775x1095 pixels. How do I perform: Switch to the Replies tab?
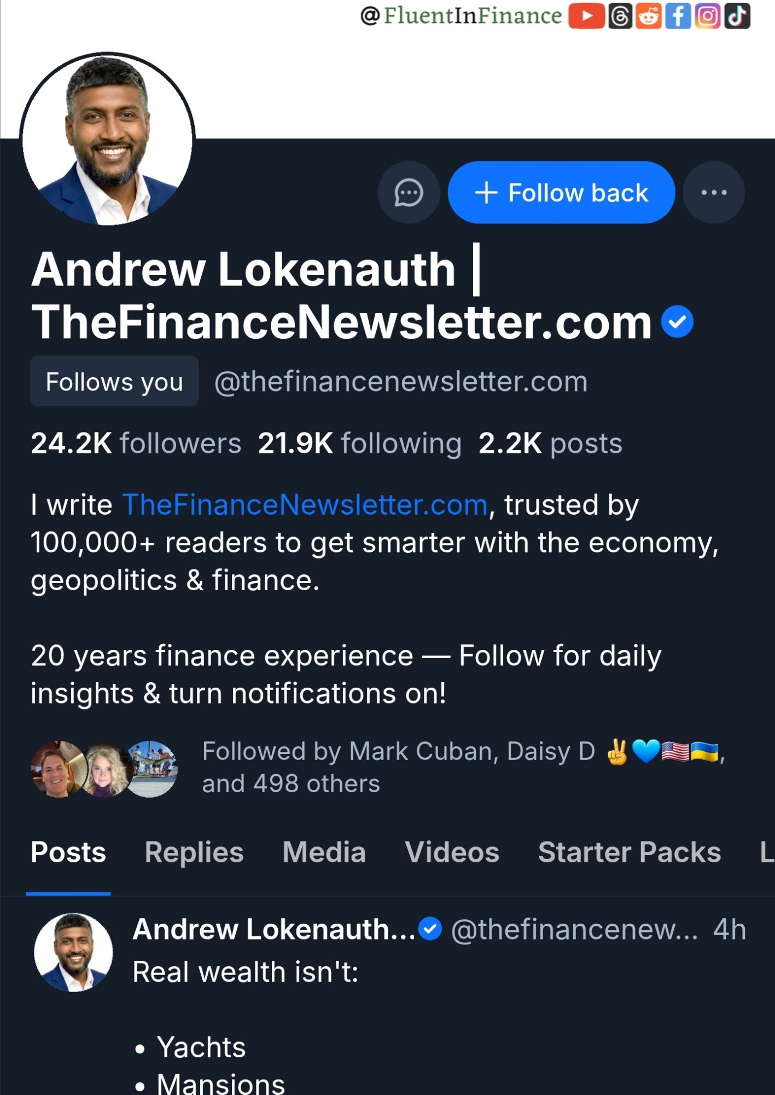(194, 852)
